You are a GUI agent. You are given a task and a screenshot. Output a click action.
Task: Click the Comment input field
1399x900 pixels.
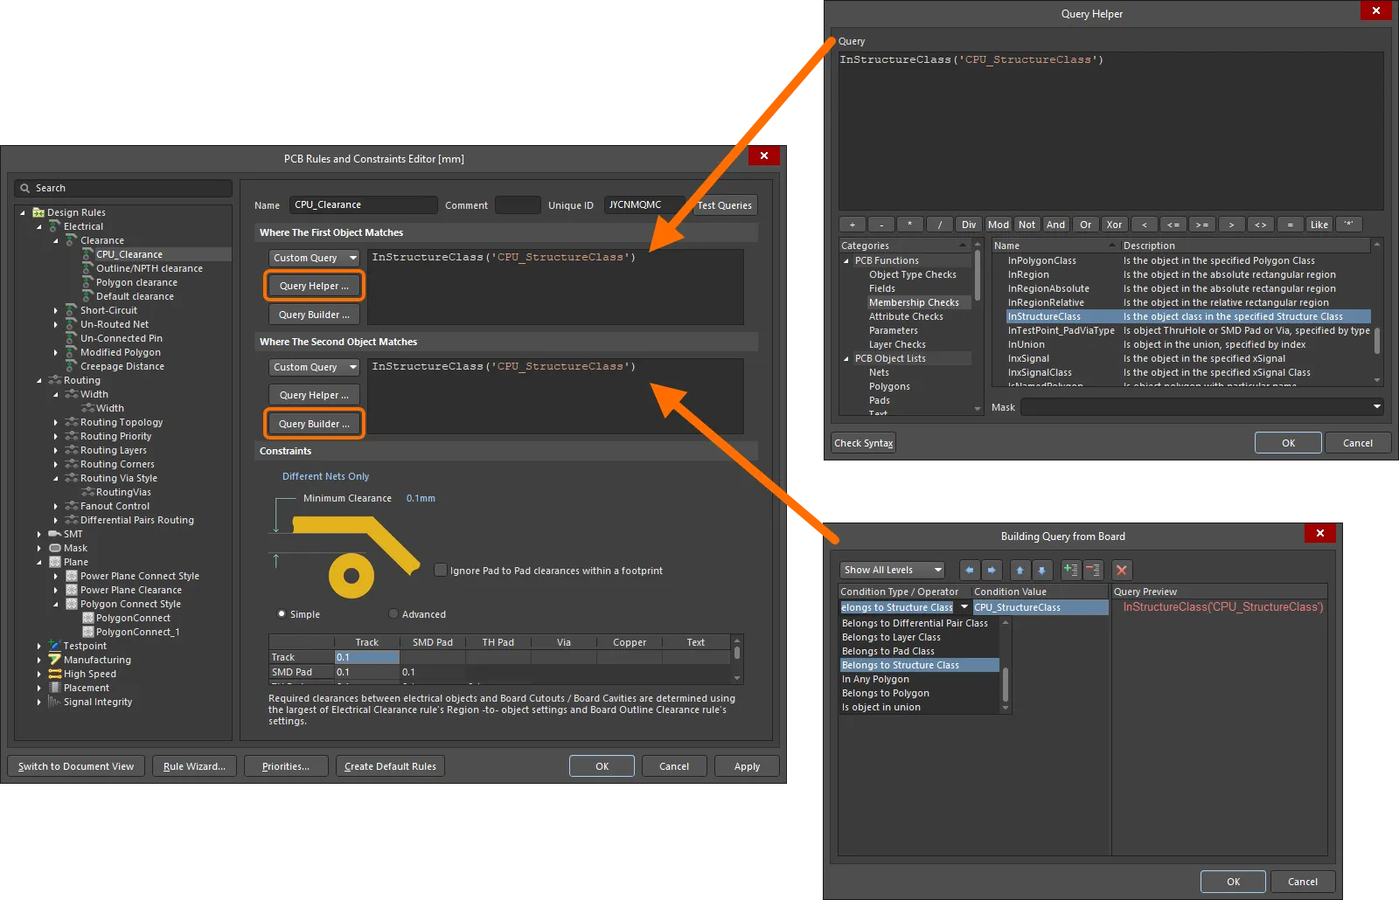(518, 204)
